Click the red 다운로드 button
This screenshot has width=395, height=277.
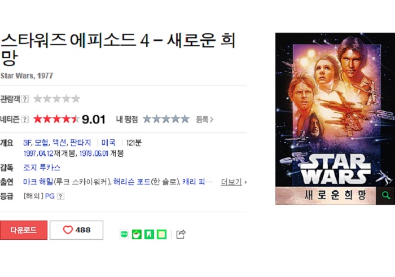coord(24,230)
